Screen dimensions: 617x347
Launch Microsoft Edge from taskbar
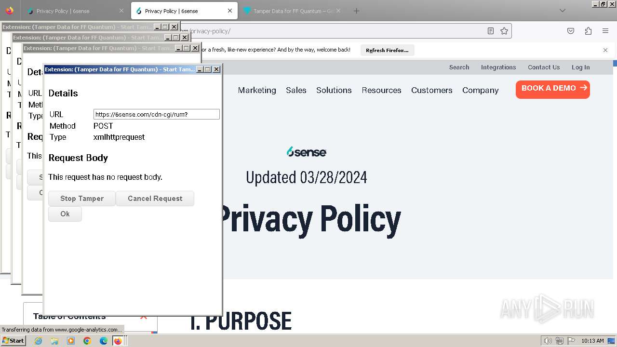104,341
